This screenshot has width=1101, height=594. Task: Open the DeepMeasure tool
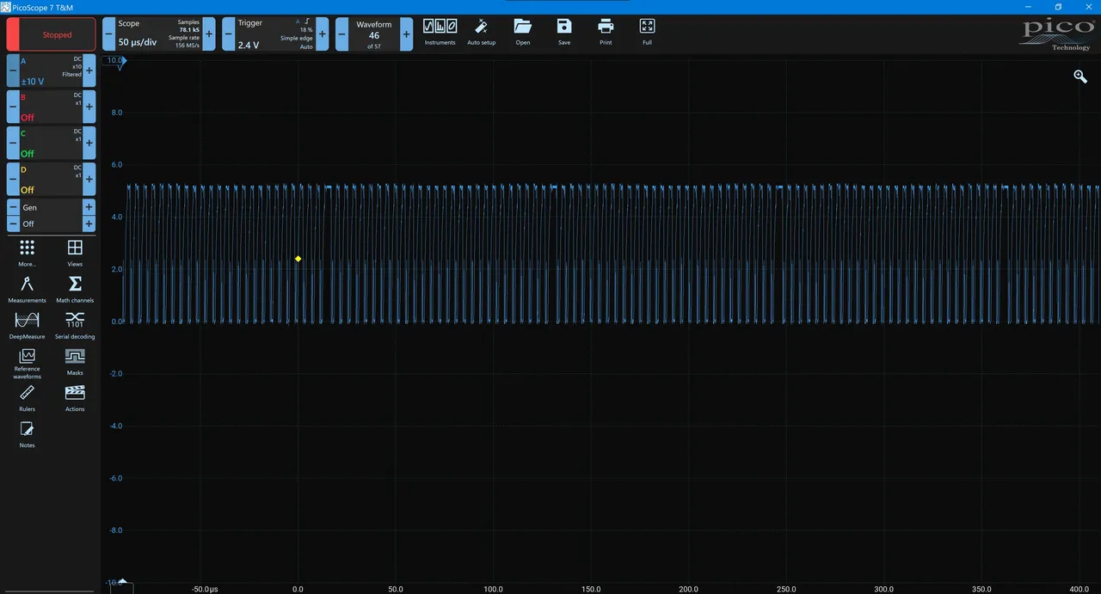click(27, 325)
